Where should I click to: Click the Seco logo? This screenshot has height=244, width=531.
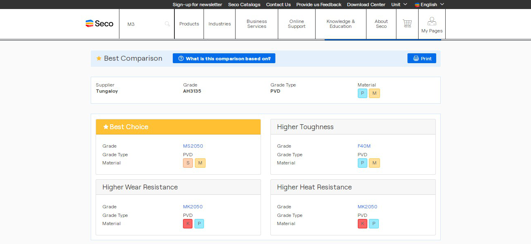coord(99,24)
